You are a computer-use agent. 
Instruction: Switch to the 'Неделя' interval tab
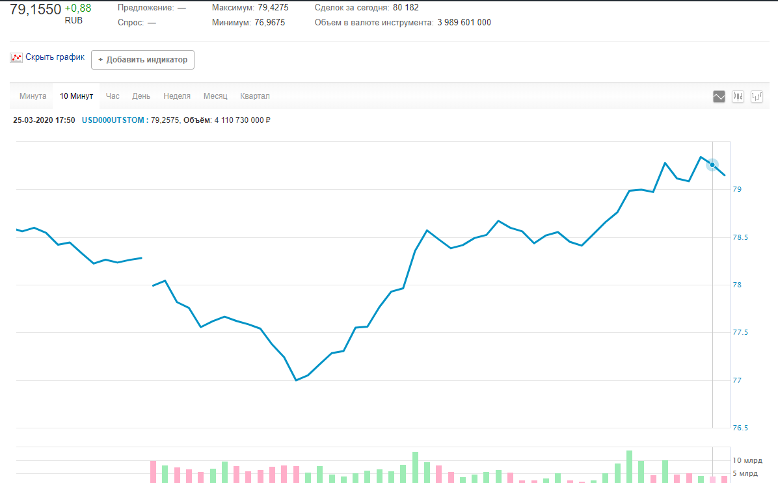177,96
